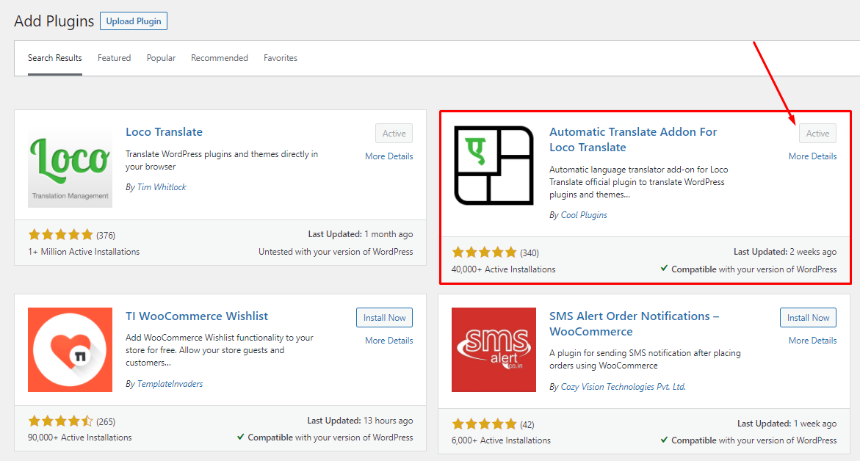Click the SMS Alert plugin logo
This screenshot has height=461, width=860.
(494, 349)
